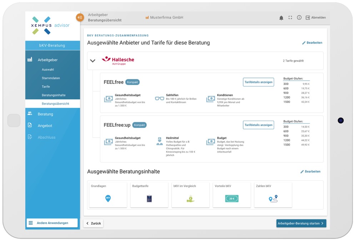The image size is (357, 240).
Task: Open Angebot via the document icon
Action: 29,125
